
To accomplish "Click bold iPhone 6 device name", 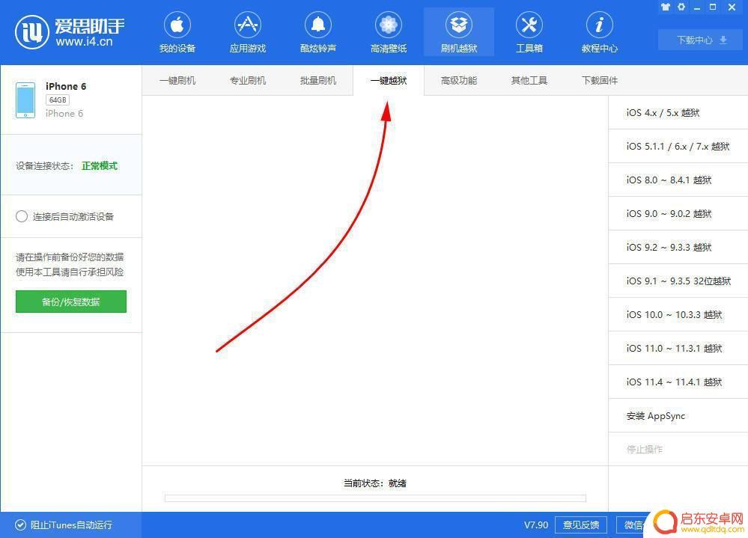I will click(x=66, y=86).
